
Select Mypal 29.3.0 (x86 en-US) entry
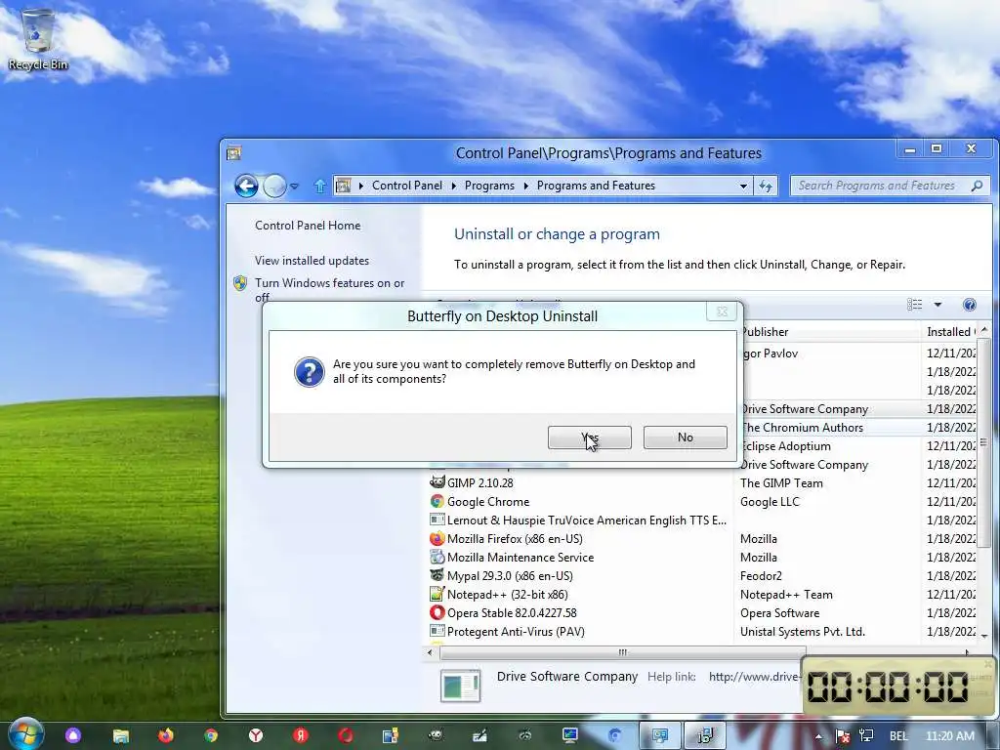point(701,575)
